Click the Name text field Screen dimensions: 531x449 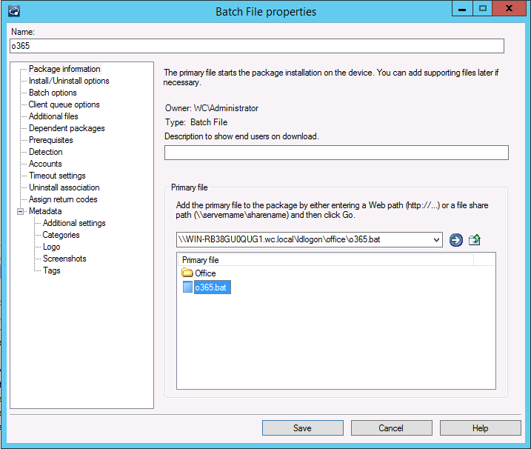point(256,46)
